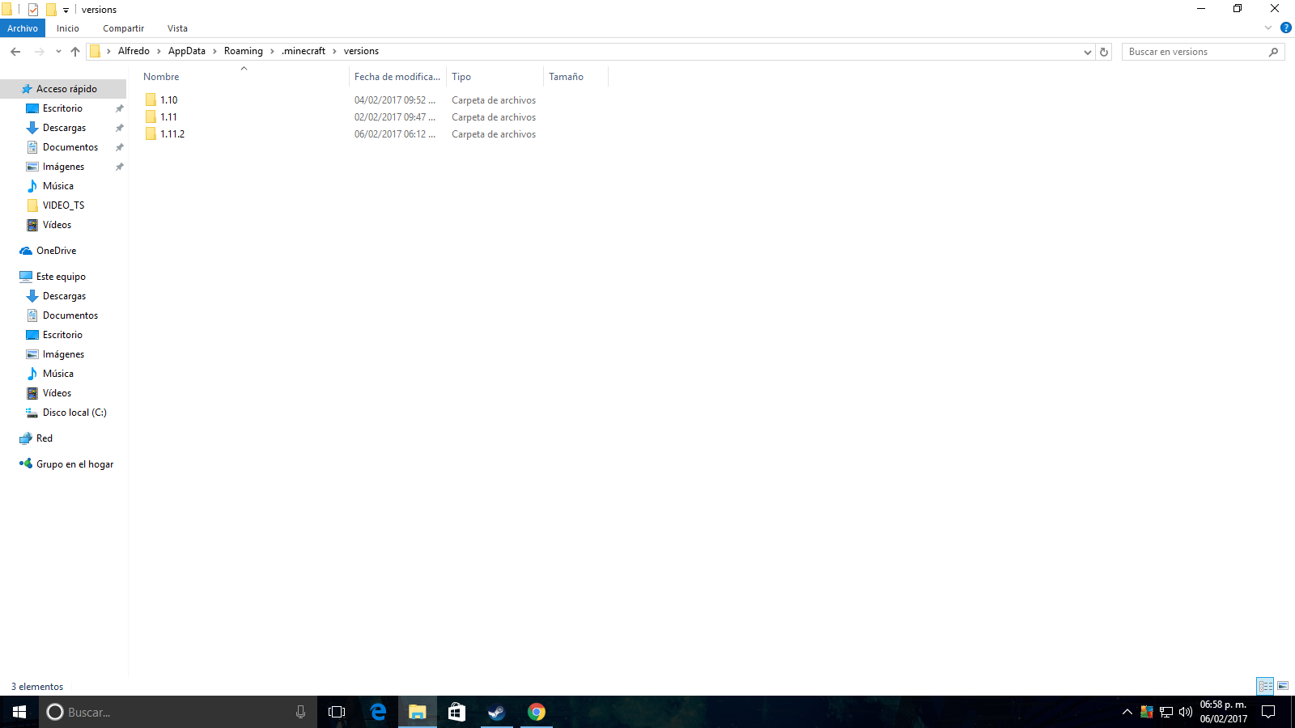Viewport: 1295px width, 728px height.
Task: Select the 1.11.2 folder icon
Action: [x=151, y=134]
